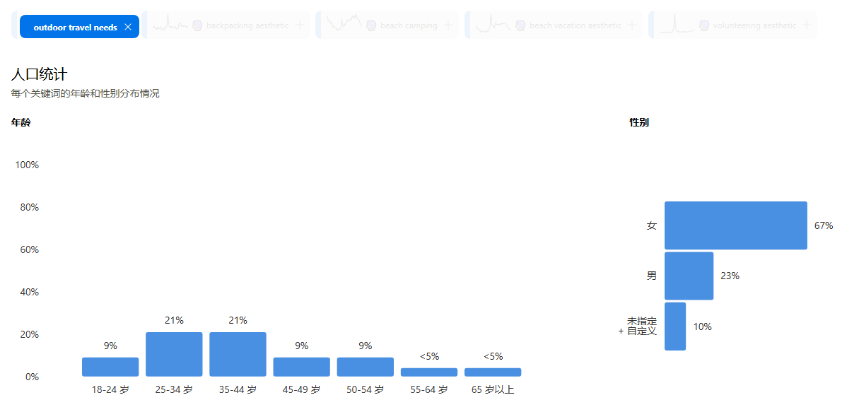
Task: Add 'backpacking aesthetic' with its plus icon
Action: pos(300,25)
